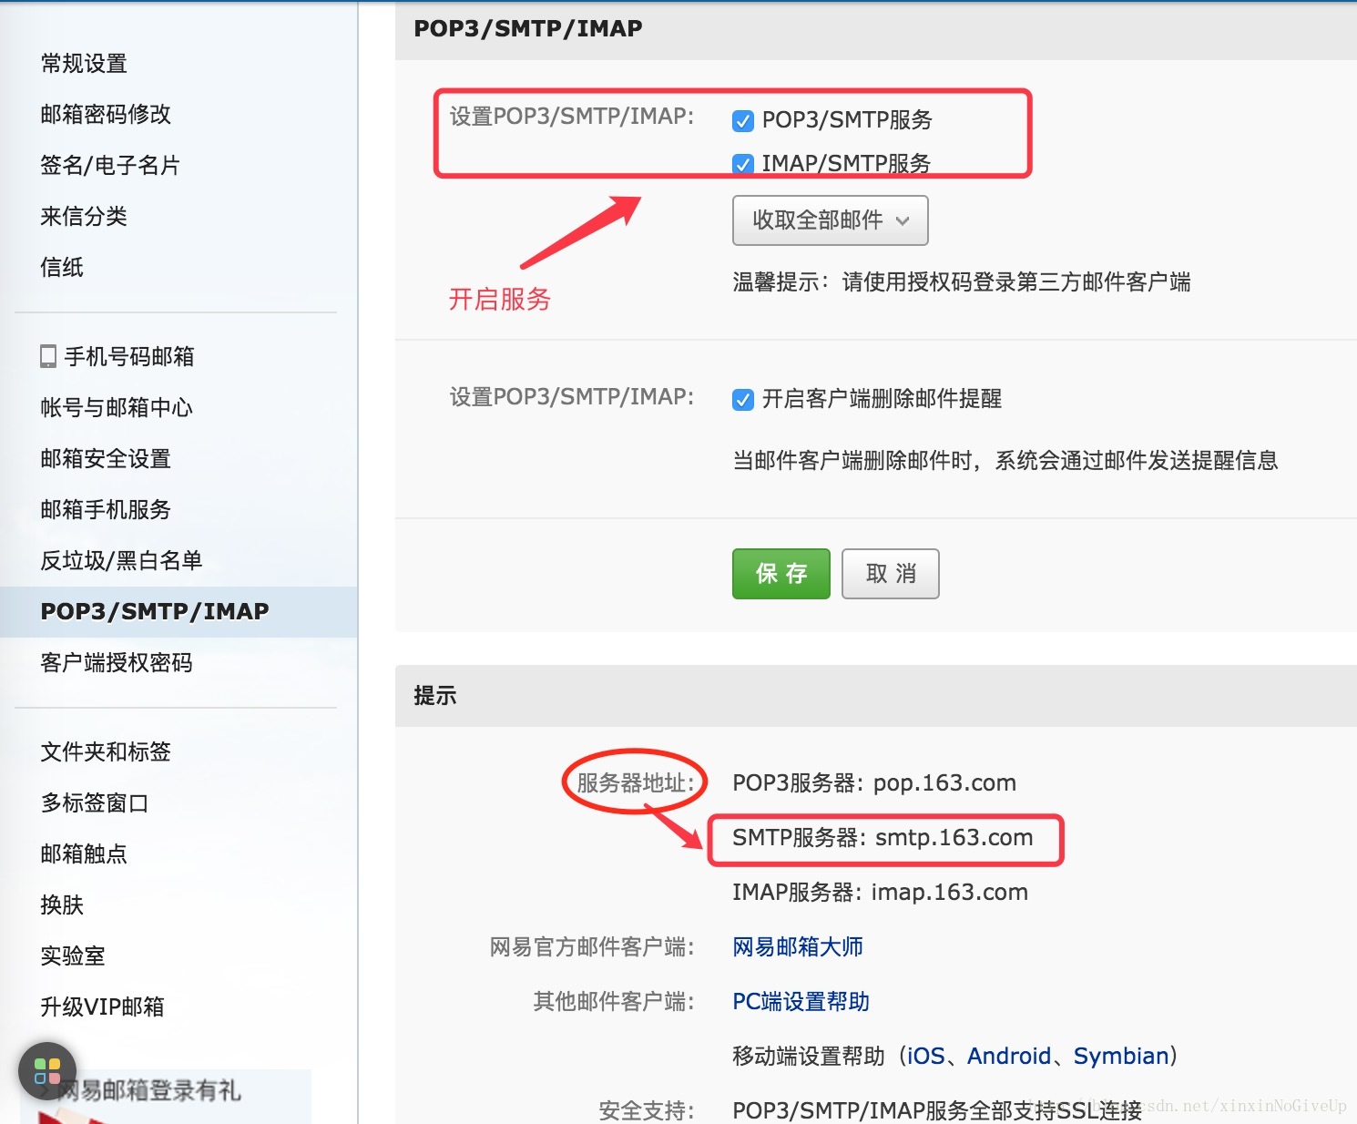Go to 常规设置 in sidebar
Screen dimensions: 1357x1124
tap(84, 64)
